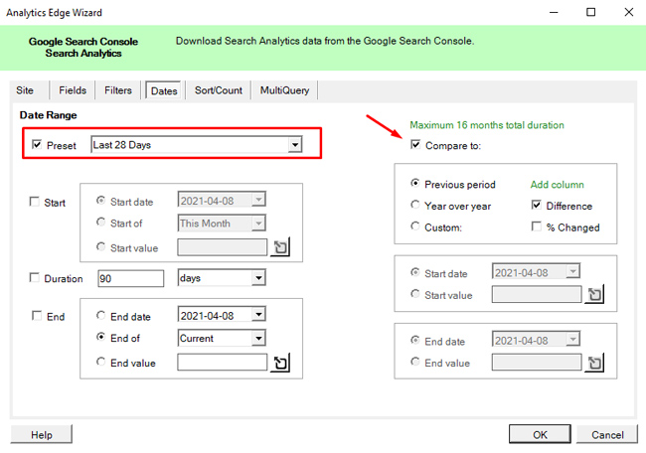
Task: Switch to the Filters tab
Action: [118, 90]
